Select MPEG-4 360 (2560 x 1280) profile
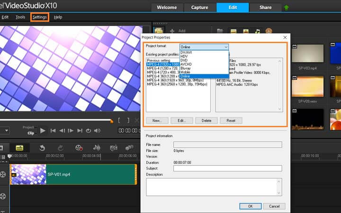 (177, 84)
